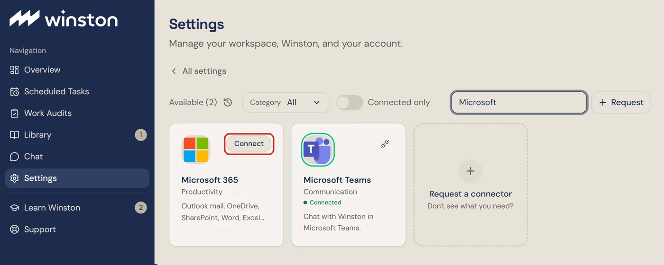The height and width of the screenshot is (265, 664).
Task: Click the history clock icon beside Available
Action: (228, 102)
